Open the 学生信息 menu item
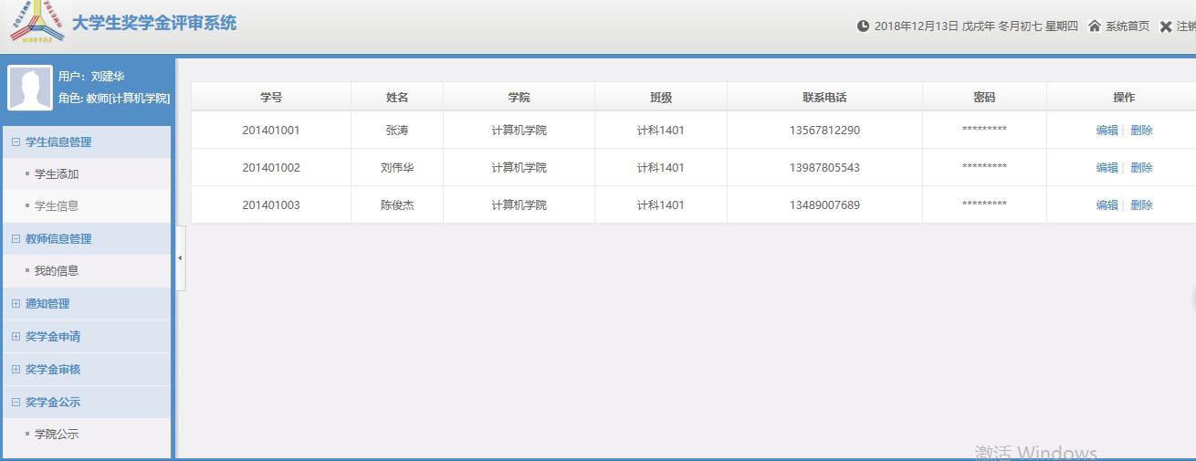 [x=57, y=205]
